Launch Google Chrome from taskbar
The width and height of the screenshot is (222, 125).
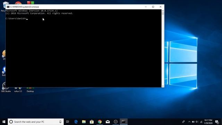[x=100, y=122]
